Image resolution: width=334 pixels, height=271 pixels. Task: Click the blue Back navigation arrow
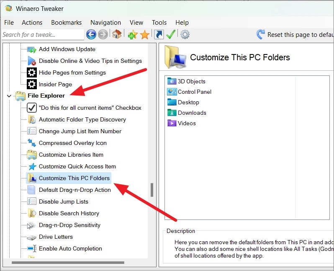(x=91, y=34)
